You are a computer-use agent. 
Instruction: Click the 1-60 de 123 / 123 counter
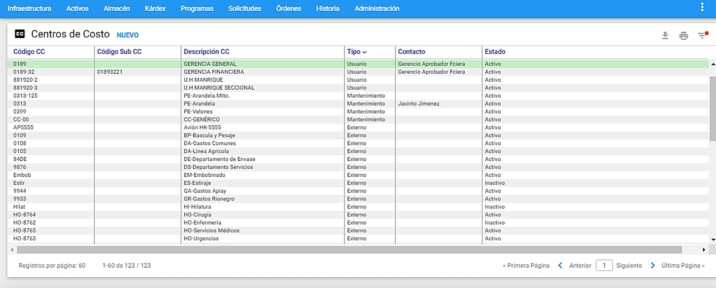click(127, 265)
